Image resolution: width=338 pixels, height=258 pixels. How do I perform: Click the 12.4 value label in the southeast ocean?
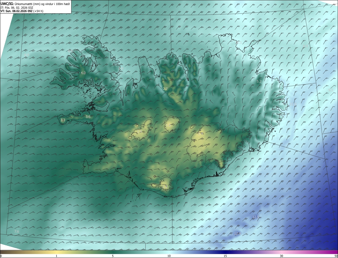pos(238,233)
